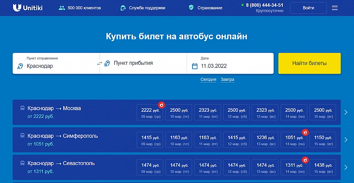
Task: Click the Страхование shield icon
Action: tap(191, 8)
